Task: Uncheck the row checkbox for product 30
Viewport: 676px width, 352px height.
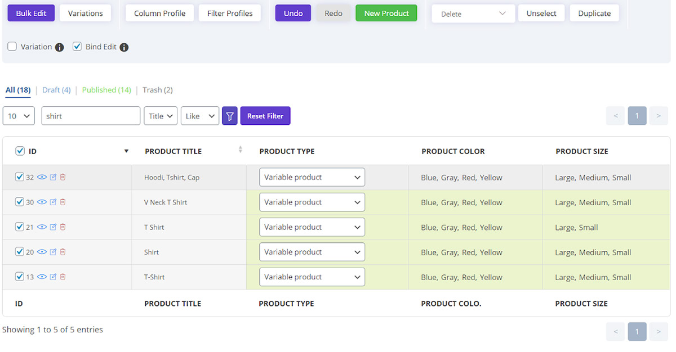Action: 20,202
